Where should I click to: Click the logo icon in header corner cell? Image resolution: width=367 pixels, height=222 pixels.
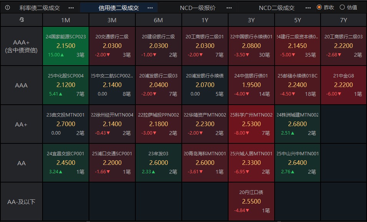(x=21, y=20)
